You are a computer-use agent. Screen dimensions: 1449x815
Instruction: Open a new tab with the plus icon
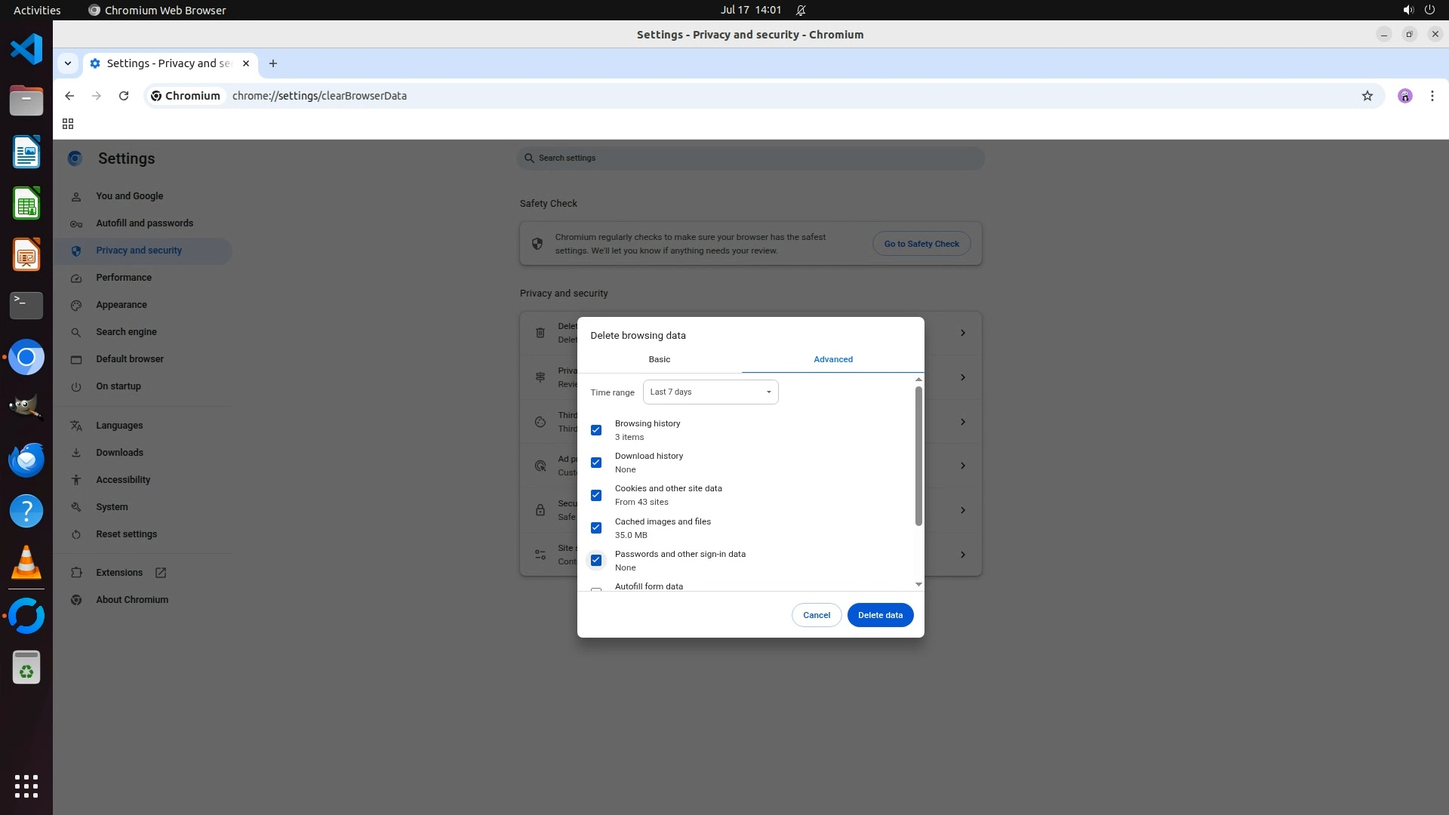tap(273, 63)
